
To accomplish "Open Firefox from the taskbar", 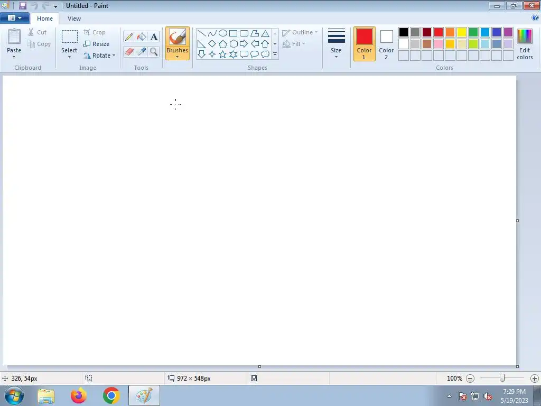I will [79, 395].
